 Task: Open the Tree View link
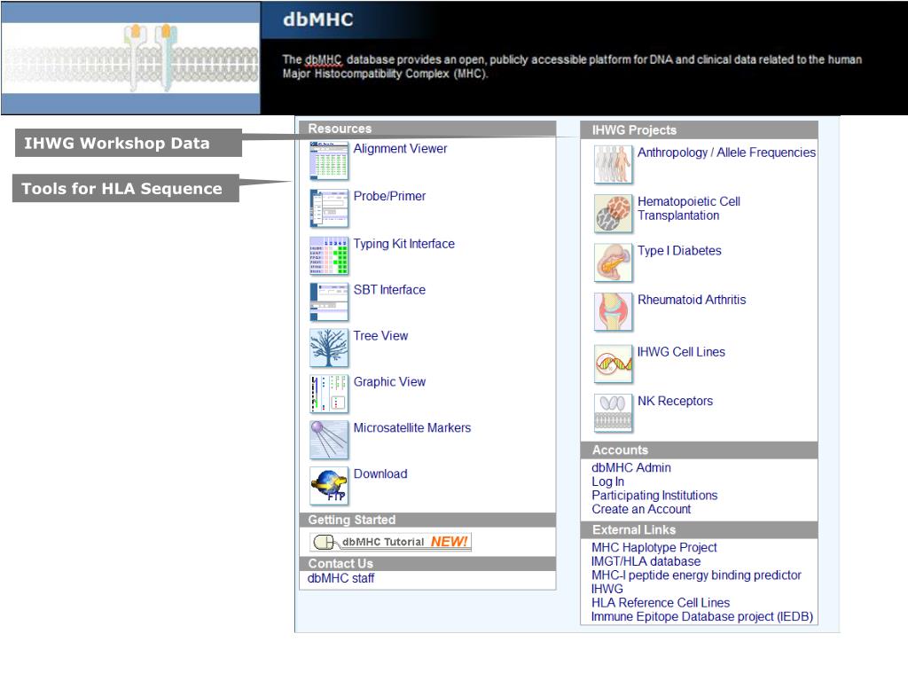pyautogui.click(x=380, y=336)
